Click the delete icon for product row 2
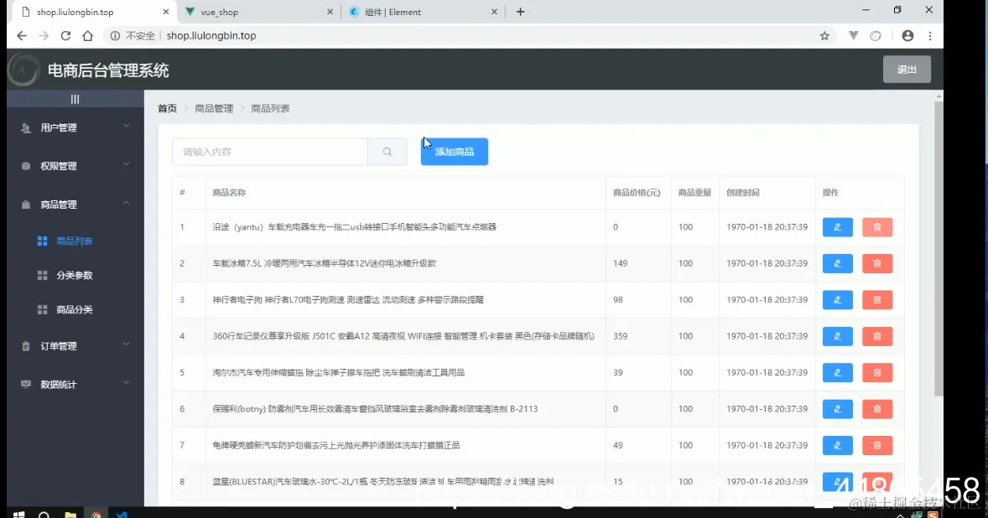 pyautogui.click(x=876, y=263)
